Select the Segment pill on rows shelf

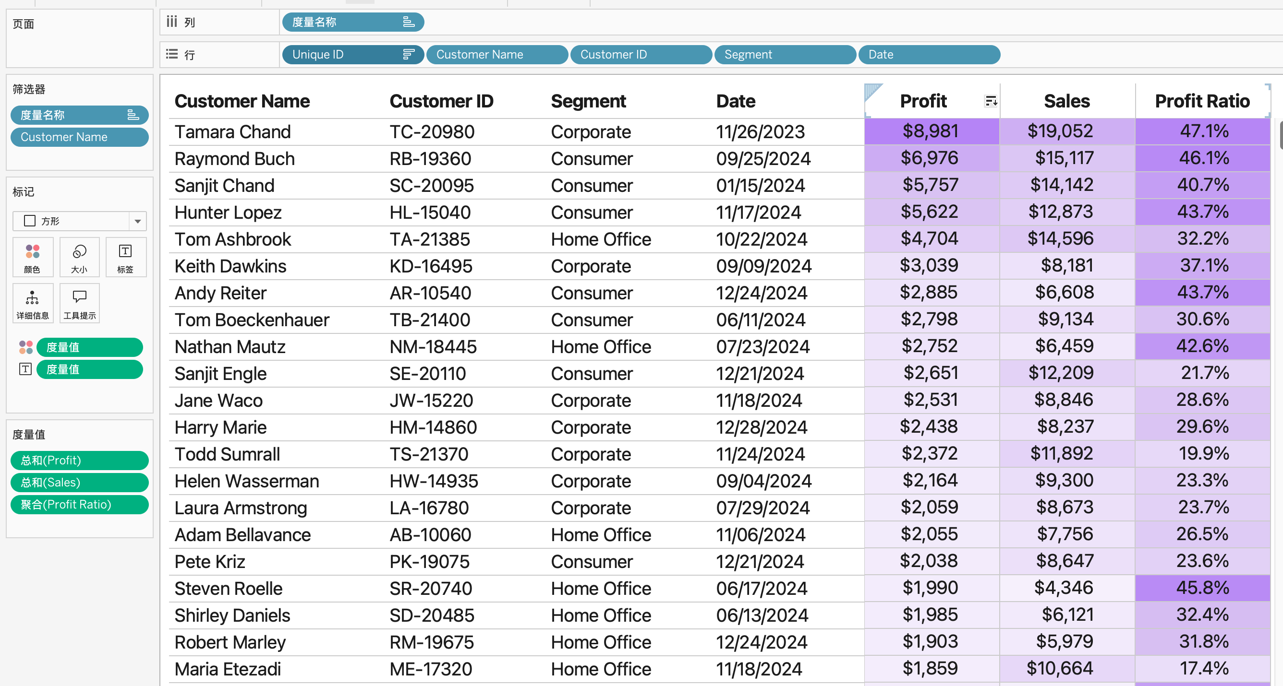click(x=785, y=54)
